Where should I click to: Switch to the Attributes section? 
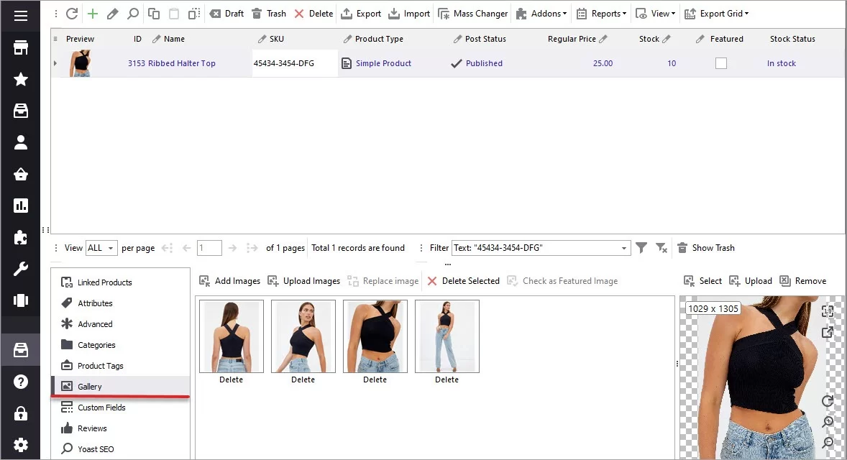[93, 303]
